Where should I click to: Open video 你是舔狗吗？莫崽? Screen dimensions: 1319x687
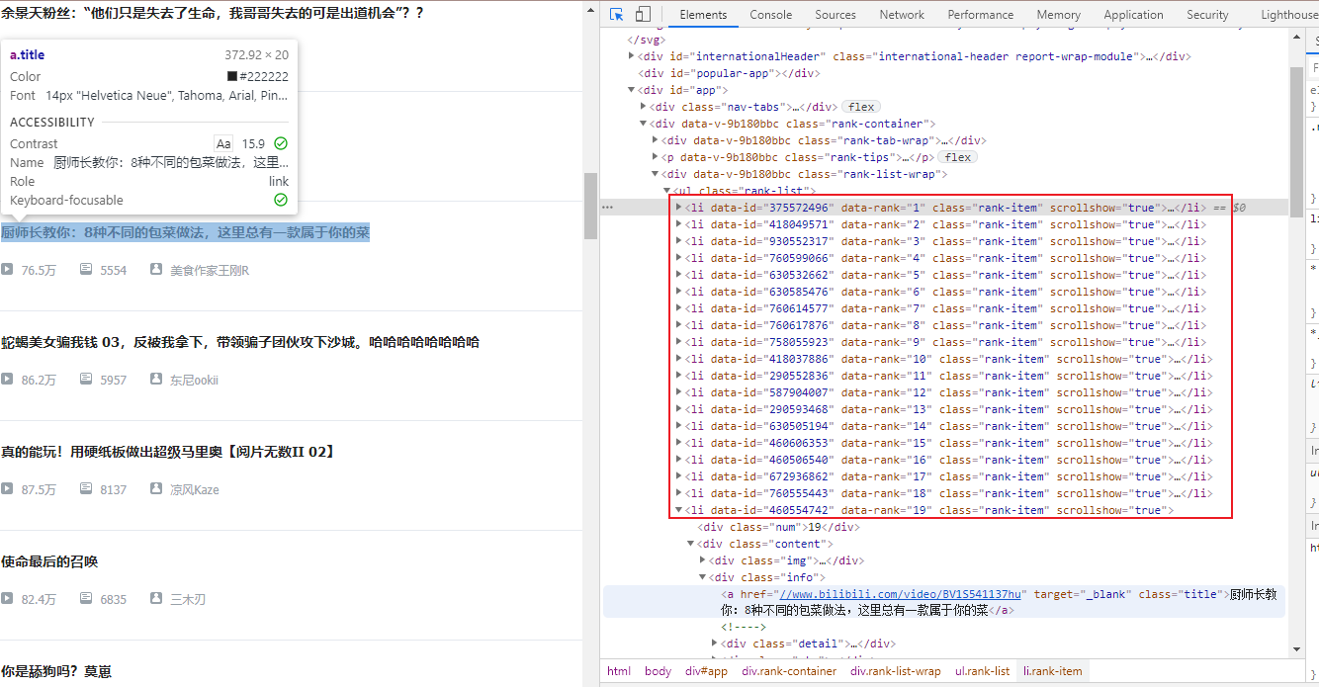pos(56,671)
